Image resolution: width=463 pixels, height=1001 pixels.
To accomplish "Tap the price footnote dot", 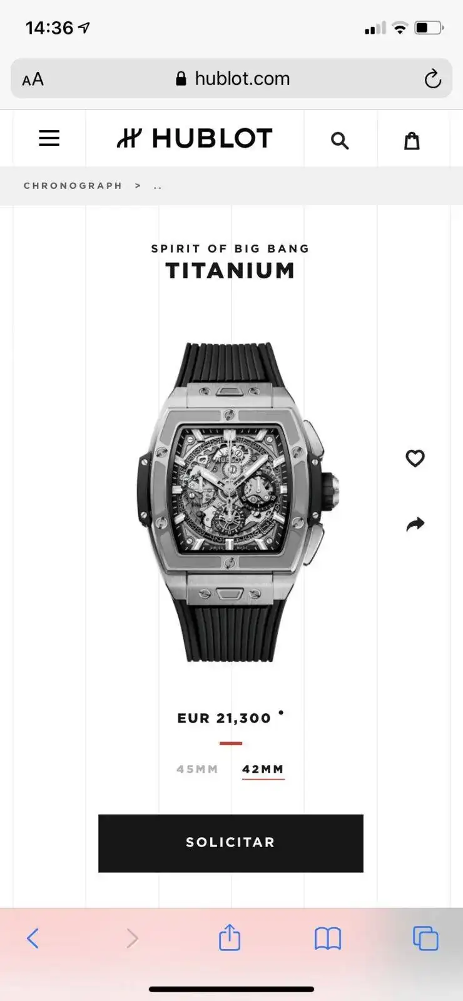I will click(x=281, y=712).
